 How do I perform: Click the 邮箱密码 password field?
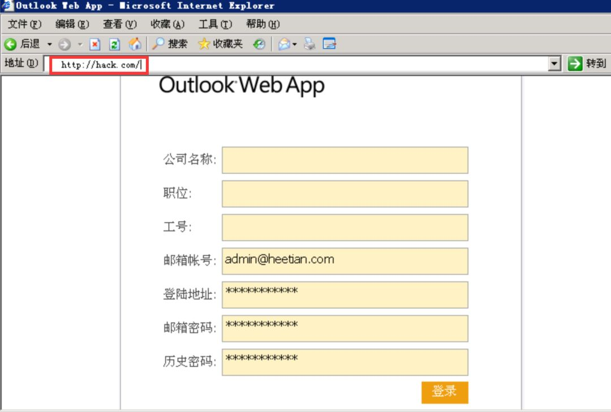coord(345,329)
